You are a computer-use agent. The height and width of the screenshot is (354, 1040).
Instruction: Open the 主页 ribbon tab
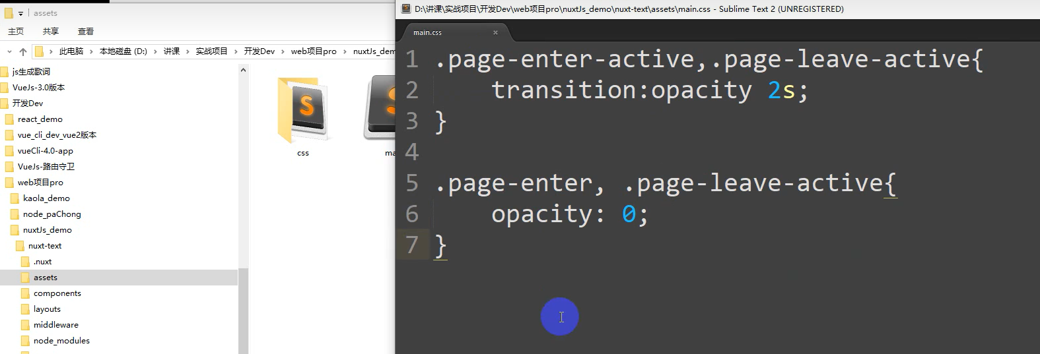pyautogui.click(x=16, y=31)
